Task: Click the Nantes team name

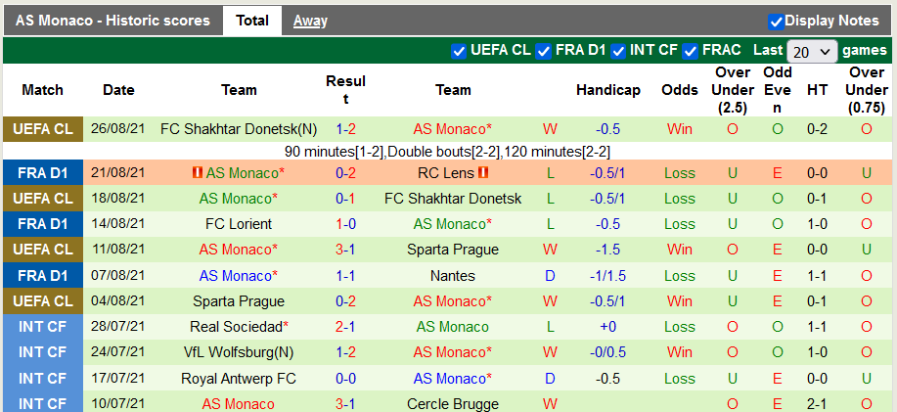Action: pyautogui.click(x=453, y=276)
